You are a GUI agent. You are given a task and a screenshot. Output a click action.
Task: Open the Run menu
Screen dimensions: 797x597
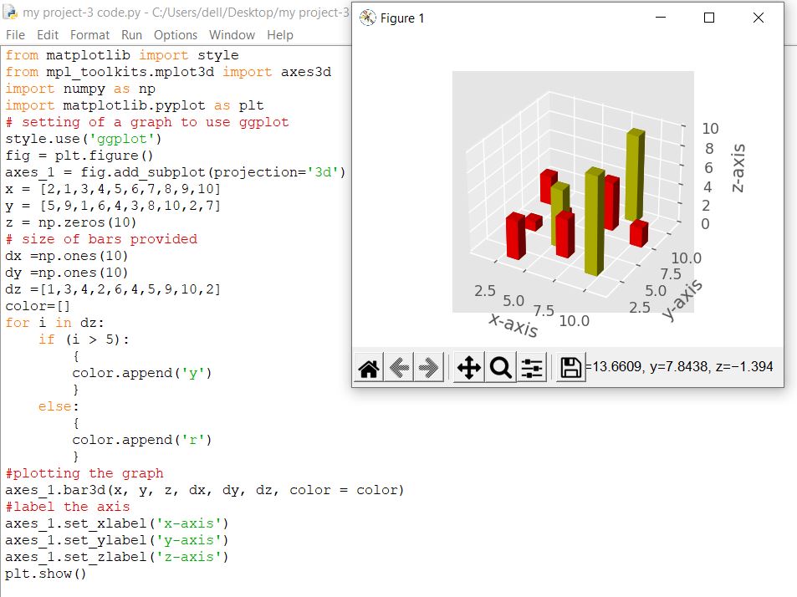tap(131, 35)
